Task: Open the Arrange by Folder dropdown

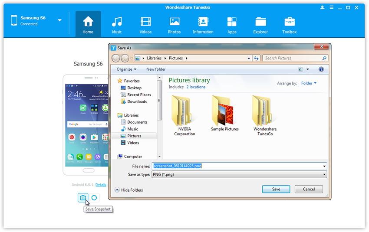Action: [x=309, y=83]
